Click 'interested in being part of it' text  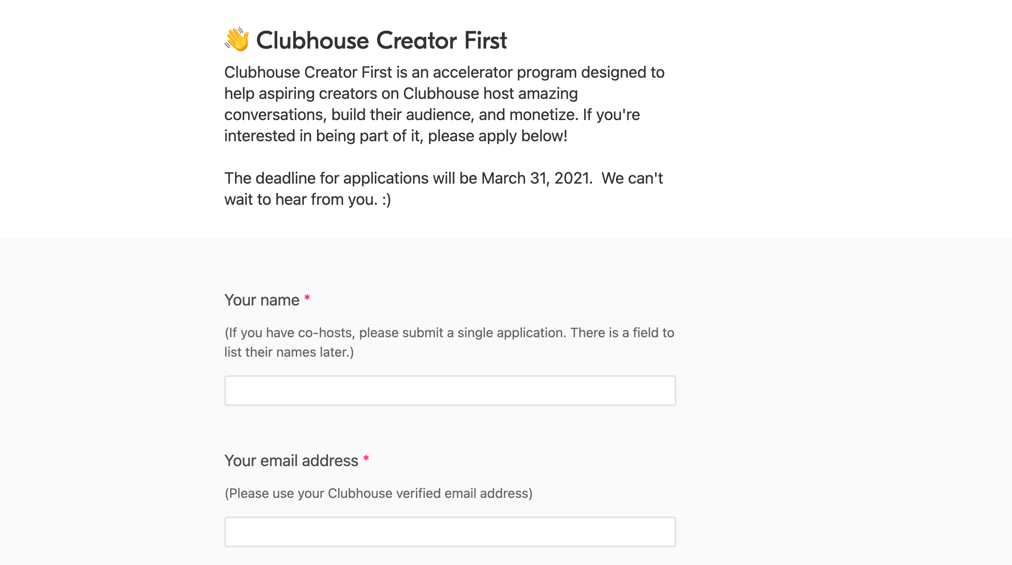323,136
